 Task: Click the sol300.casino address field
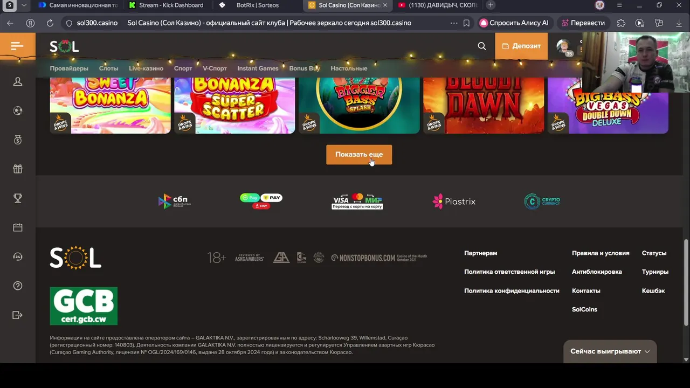97,23
